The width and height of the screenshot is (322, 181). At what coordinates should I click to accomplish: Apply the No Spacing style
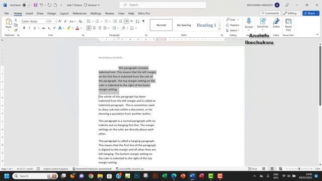184,25
